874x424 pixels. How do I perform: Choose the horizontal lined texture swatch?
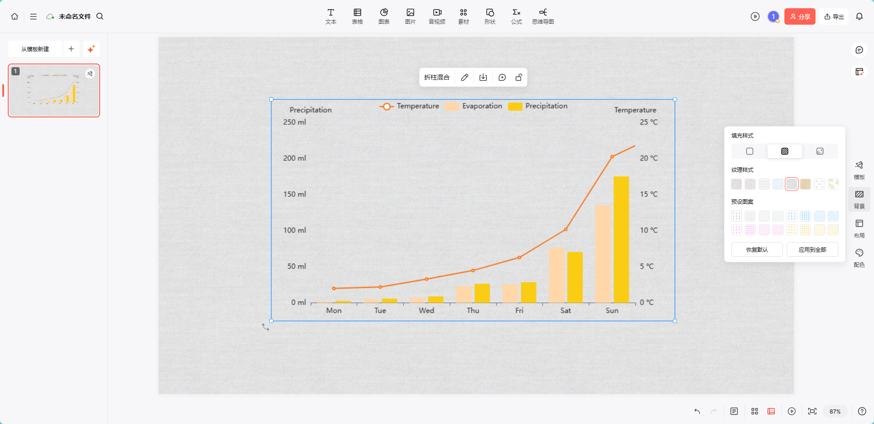click(764, 184)
